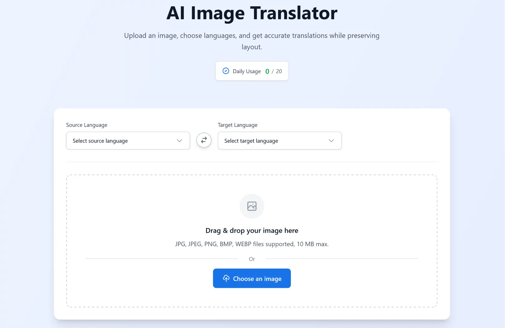The image size is (505, 328).
Task: Open the Select target language dropdown
Action: point(279,141)
